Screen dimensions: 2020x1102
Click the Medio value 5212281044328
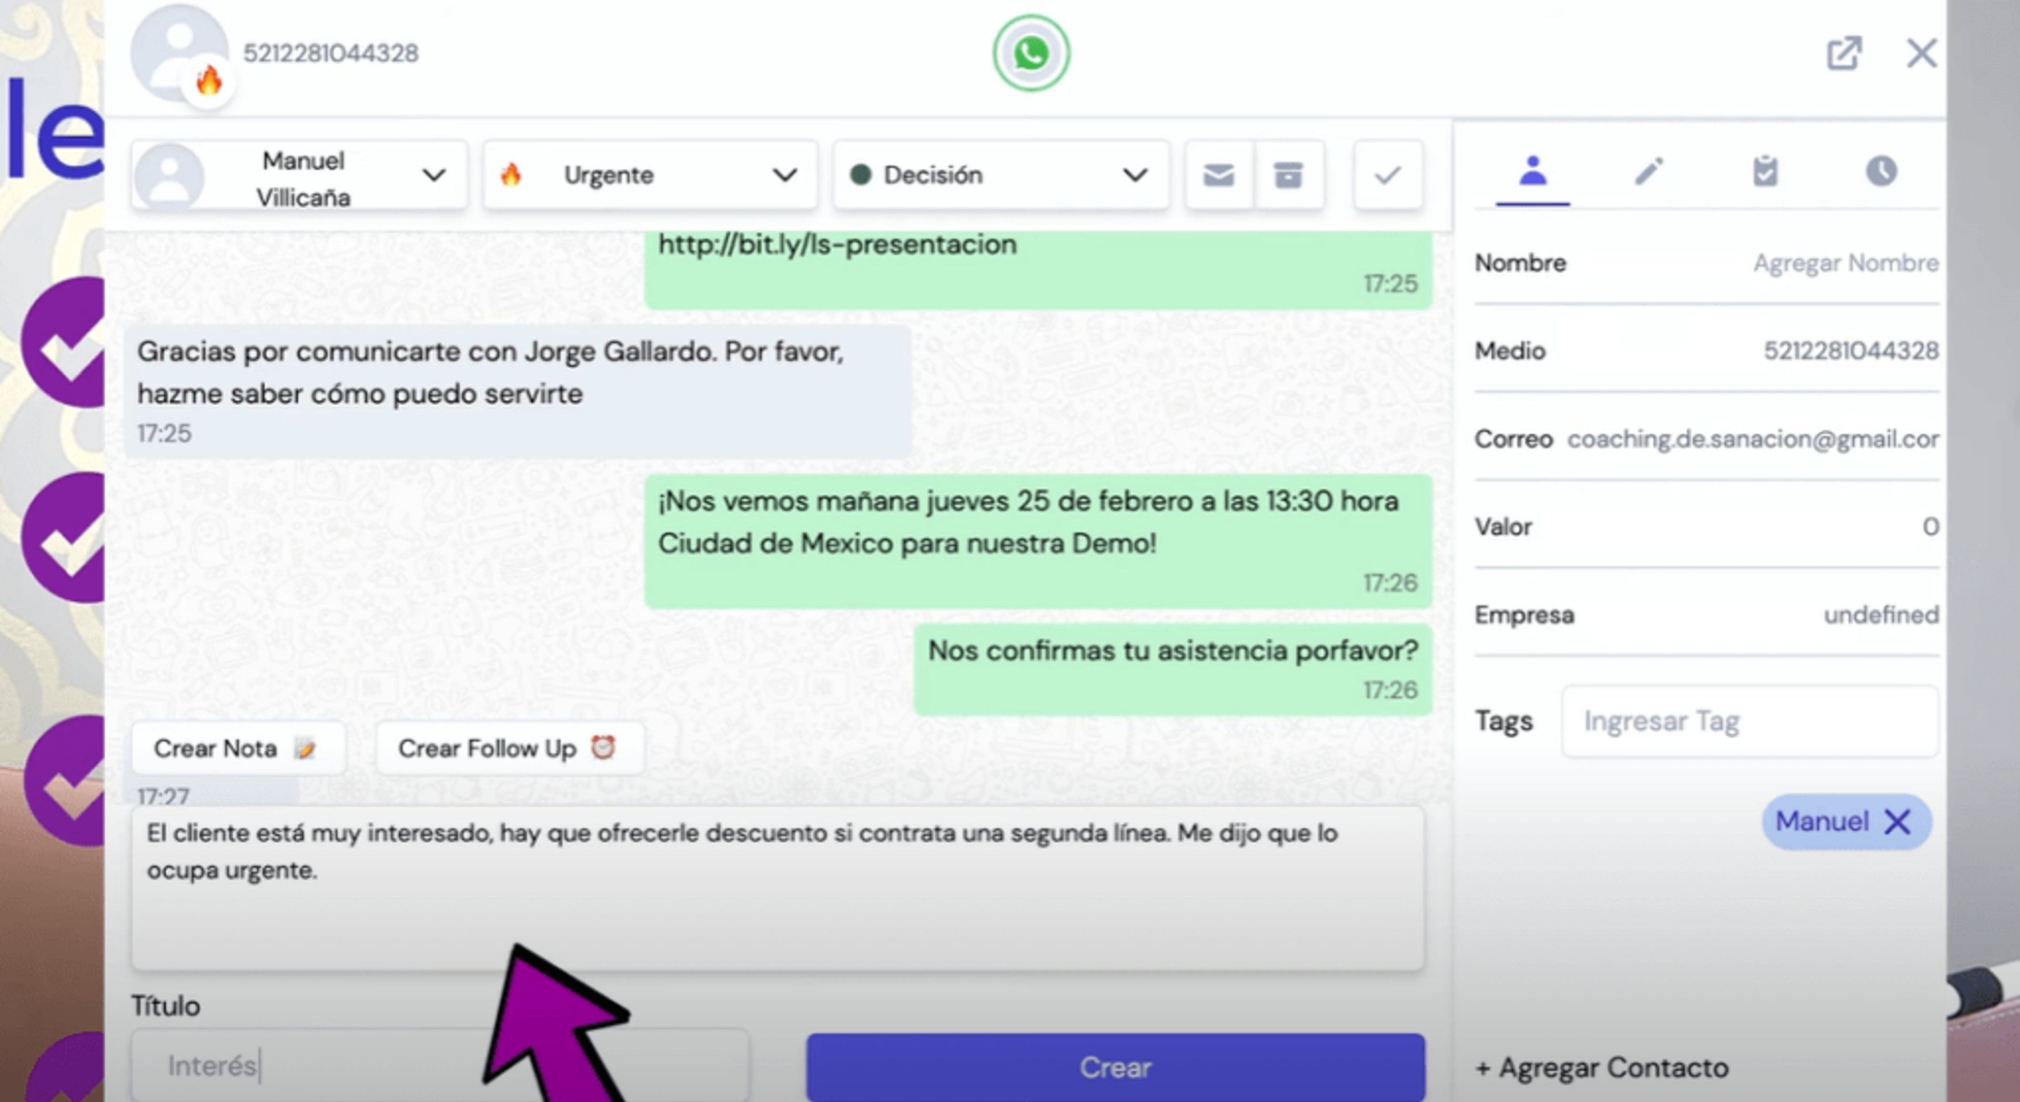coord(1851,351)
